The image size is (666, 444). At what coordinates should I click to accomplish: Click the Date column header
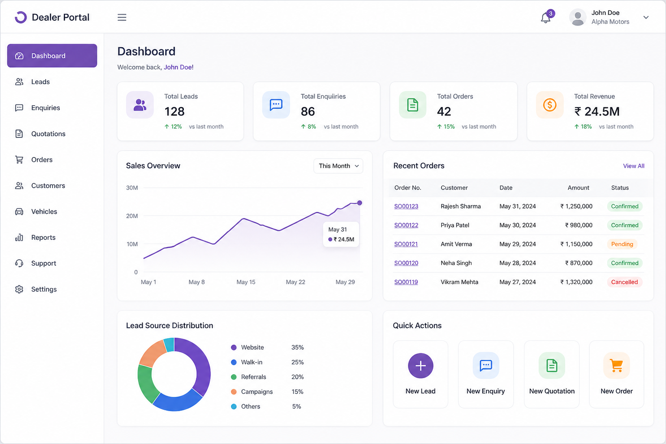point(506,188)
